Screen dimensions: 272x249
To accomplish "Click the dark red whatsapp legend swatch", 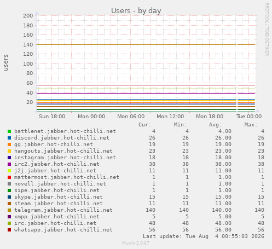I will tap(9, 230).
